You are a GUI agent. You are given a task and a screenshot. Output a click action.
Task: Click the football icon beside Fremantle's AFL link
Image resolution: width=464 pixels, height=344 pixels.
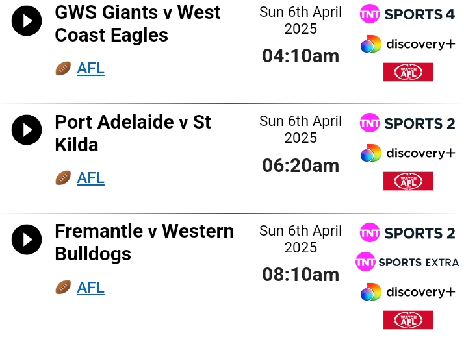[x=63, y=288]
